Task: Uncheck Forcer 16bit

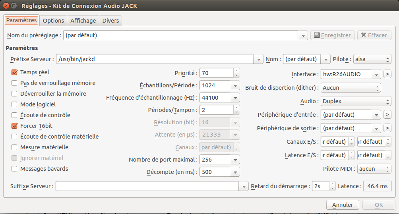Action: click(x=14, y=126)
